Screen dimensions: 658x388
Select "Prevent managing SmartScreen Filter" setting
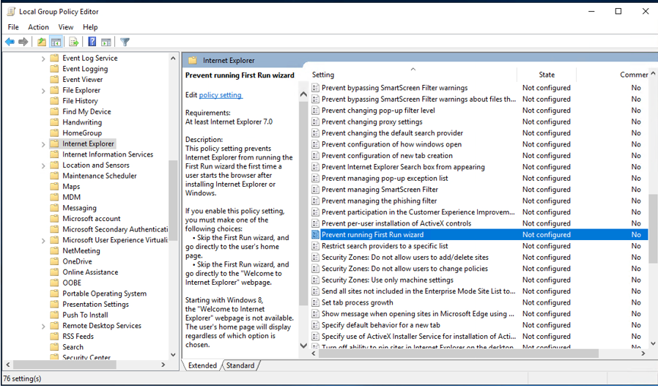(x=380, y=190)
